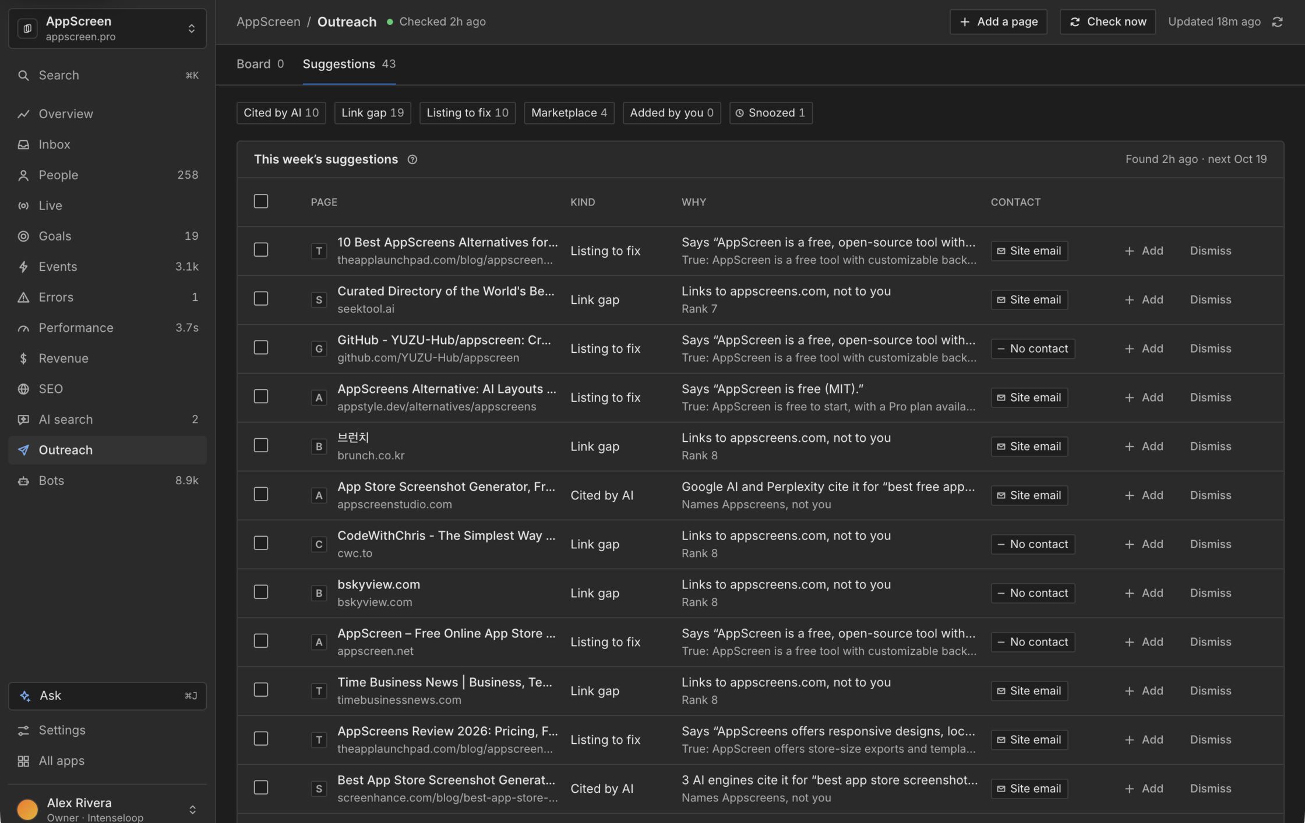The width and height of the screenshot is (1305, 823).
Task: Add the appscreenstudio.com suggestion to board
Action: point(1144,495)
